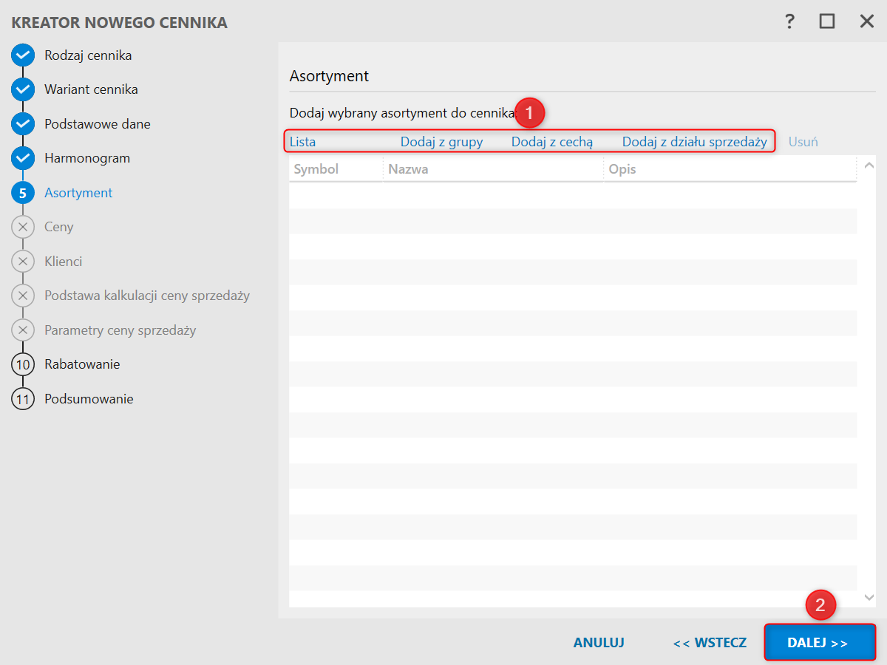Click the Podstawowe dane checkmark icon
Image resolution: width=887 pixels, height=665 pixels.
point(23,124)
